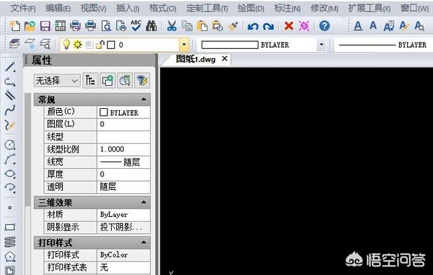Switch to the 图纸1.dwg tab
The height and width of the screenshot is (275, 433).
pos(195,59)
